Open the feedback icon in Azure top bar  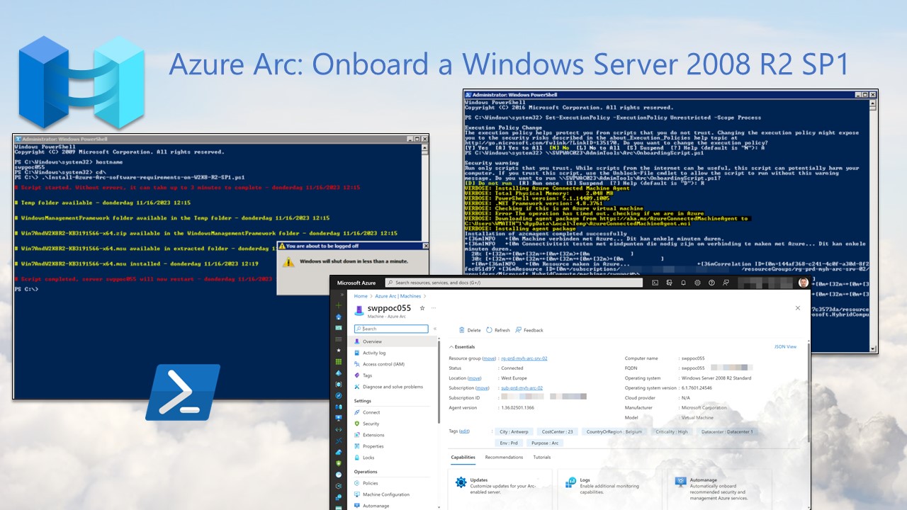[x=726, y=283]
